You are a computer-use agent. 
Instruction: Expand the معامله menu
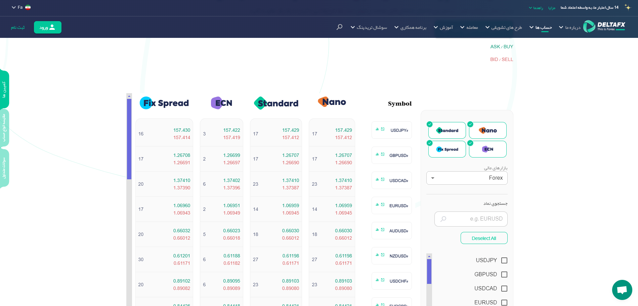tap(469, 27)
